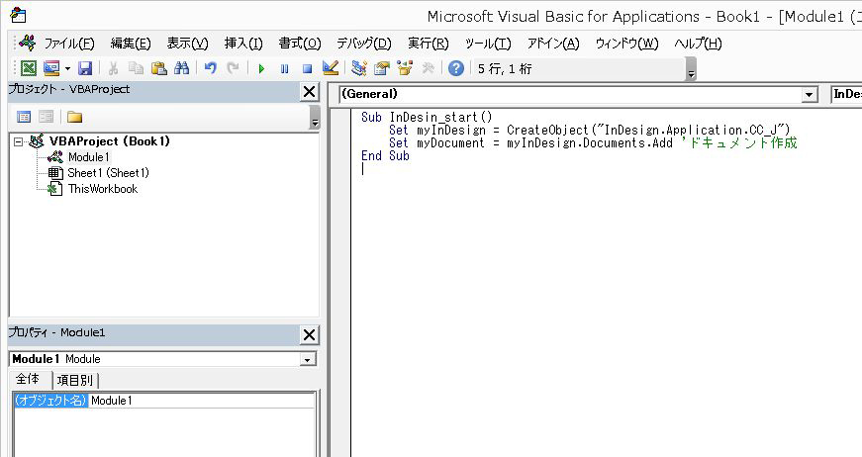Image resolution: width=862 pixels, height=457 pixels.
Task: Run the Sub with green play icon
Action: tap(261, 68)
